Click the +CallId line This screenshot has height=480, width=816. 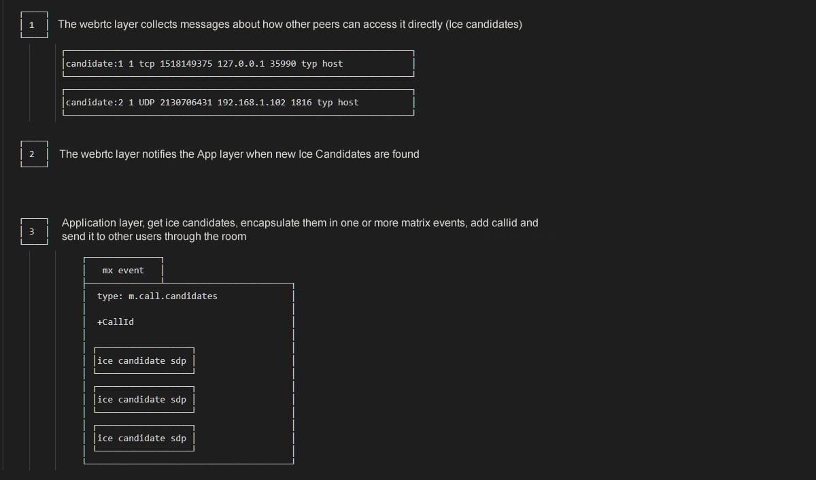point(116,322)
